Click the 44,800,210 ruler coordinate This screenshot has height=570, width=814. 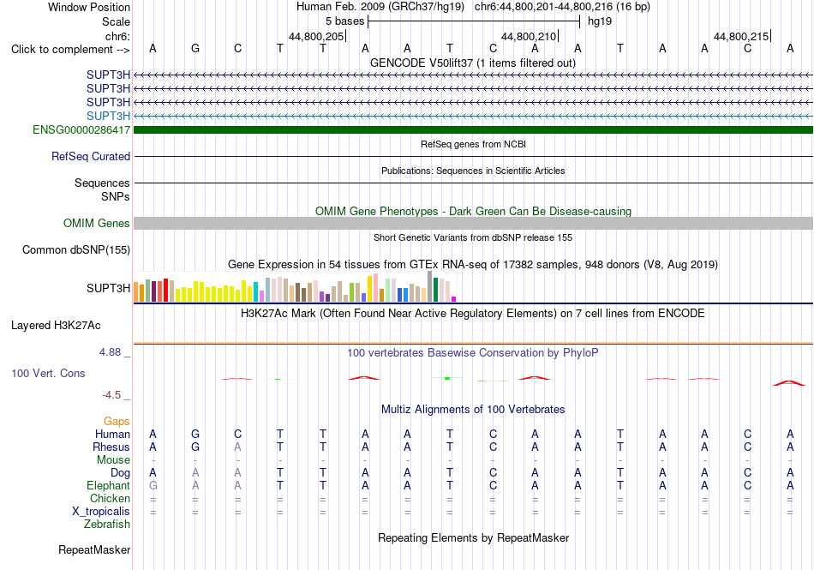tap(529, 36)
